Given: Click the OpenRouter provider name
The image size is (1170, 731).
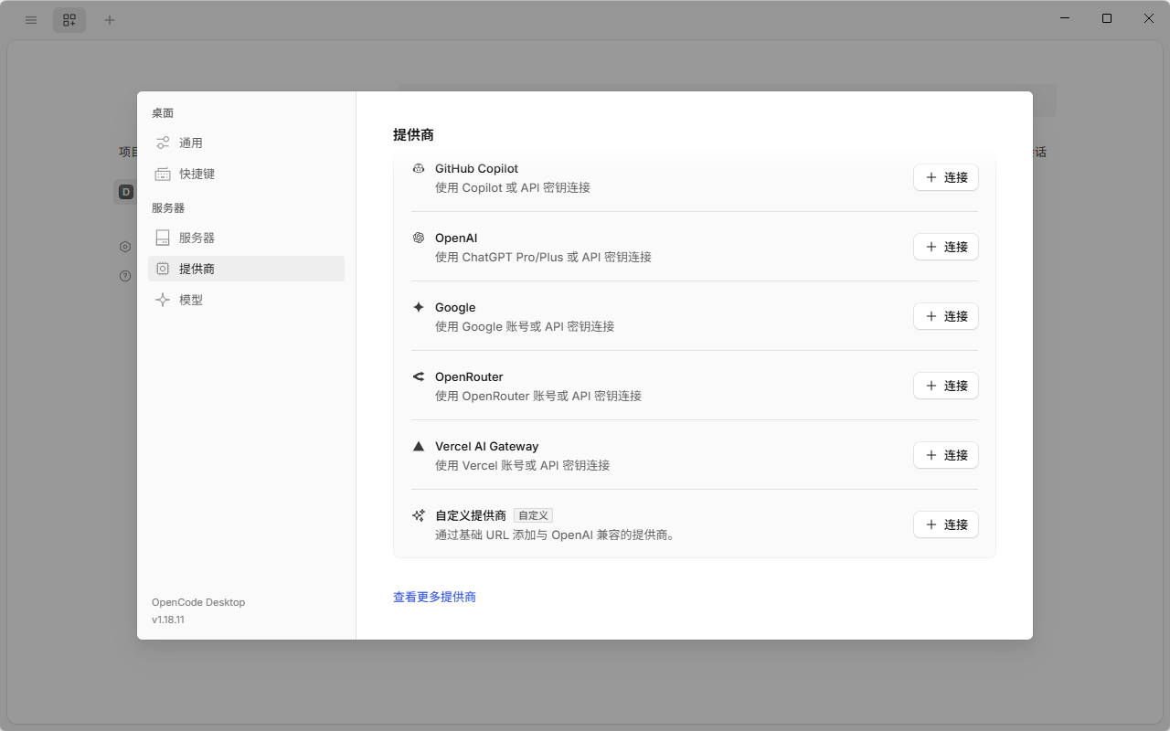Looking at the screenshot, I should click(x=469, y=376).
